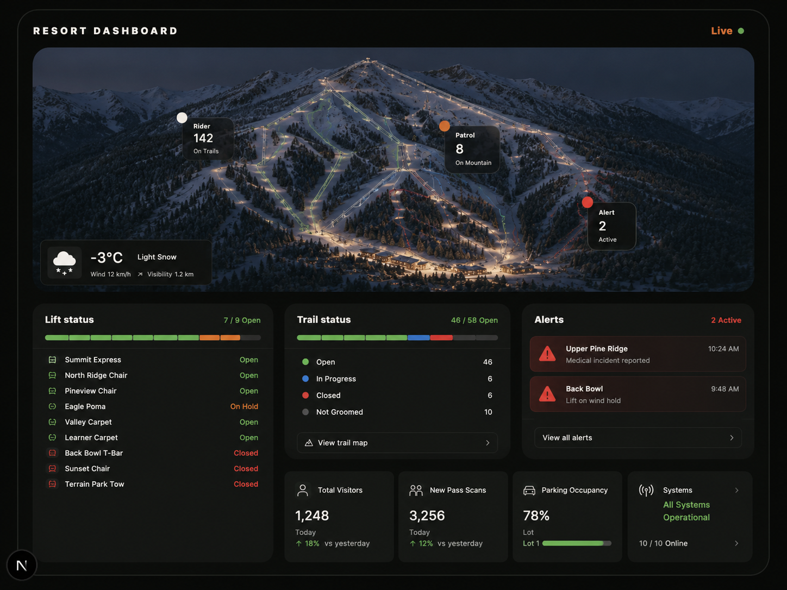This screenshot has width=787, height=590.
Task: Click the New Pass Scans 3,256 card
Action: pos(453,517)
